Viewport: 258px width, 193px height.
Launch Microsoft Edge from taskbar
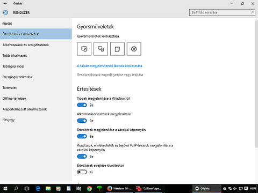click(x=38, y=189)
